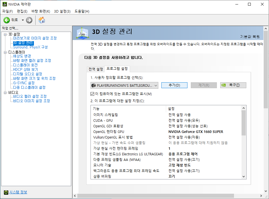Open the 3D 설정(3) menu

62,11
